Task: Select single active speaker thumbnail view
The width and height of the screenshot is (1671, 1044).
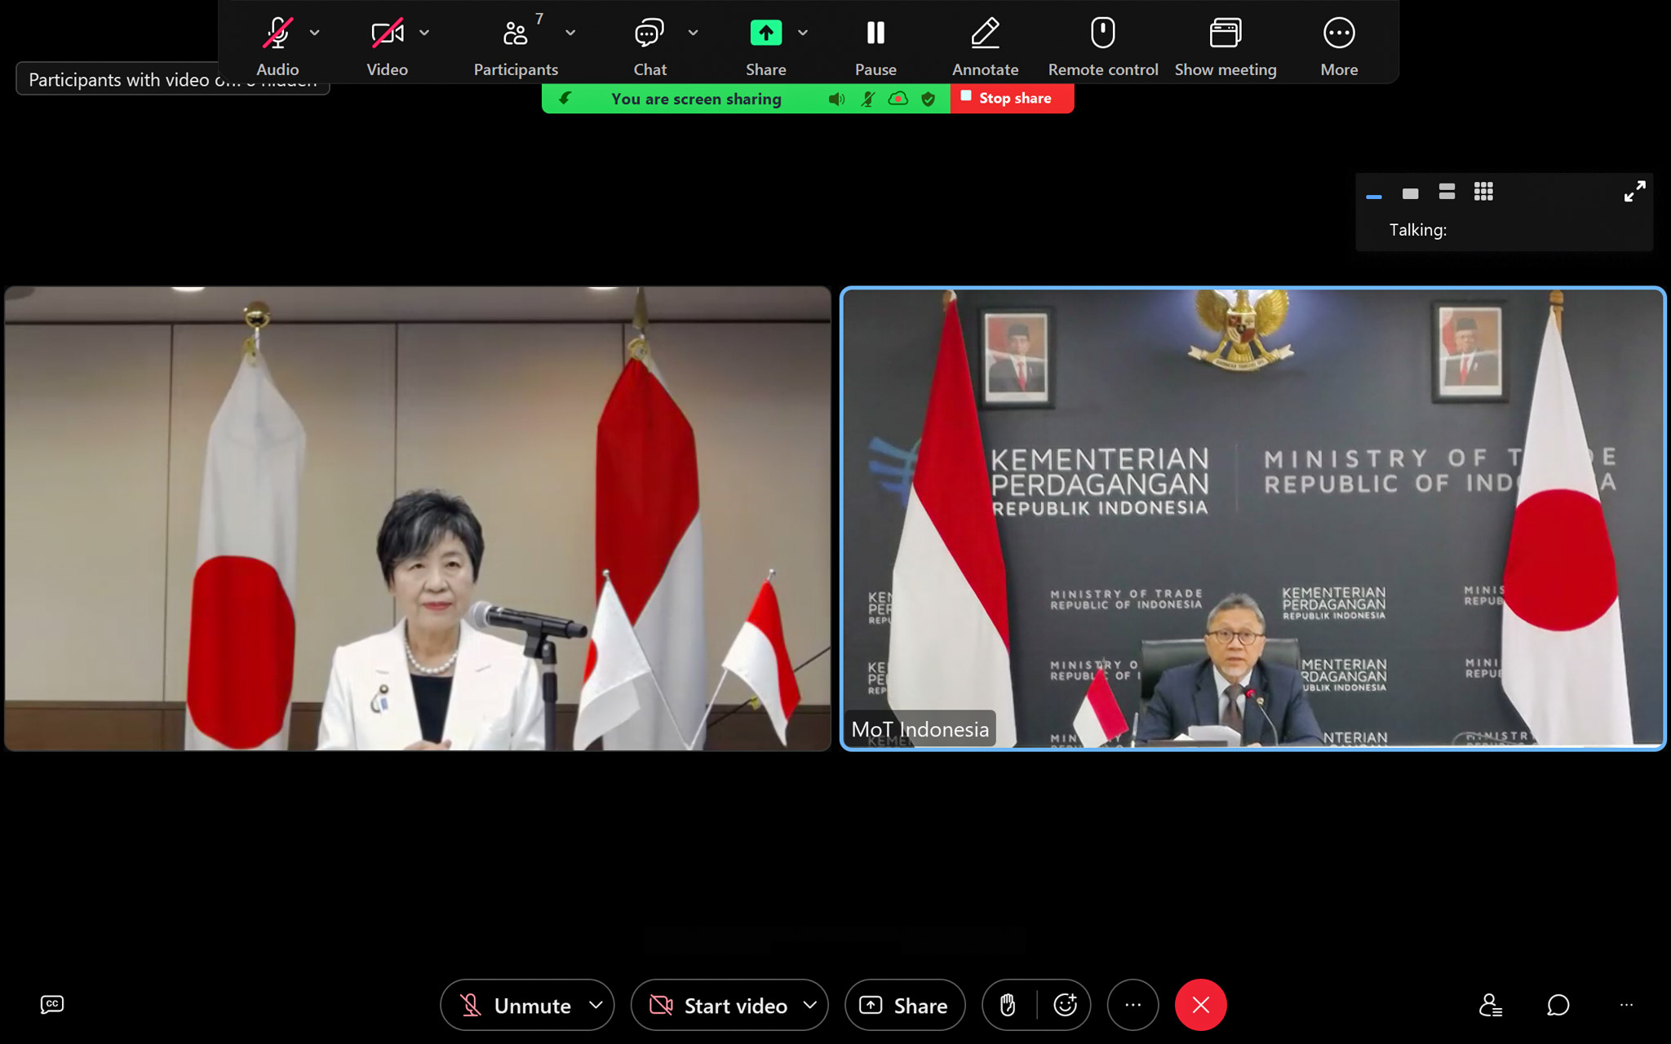Action: [x=1410, y=193]
